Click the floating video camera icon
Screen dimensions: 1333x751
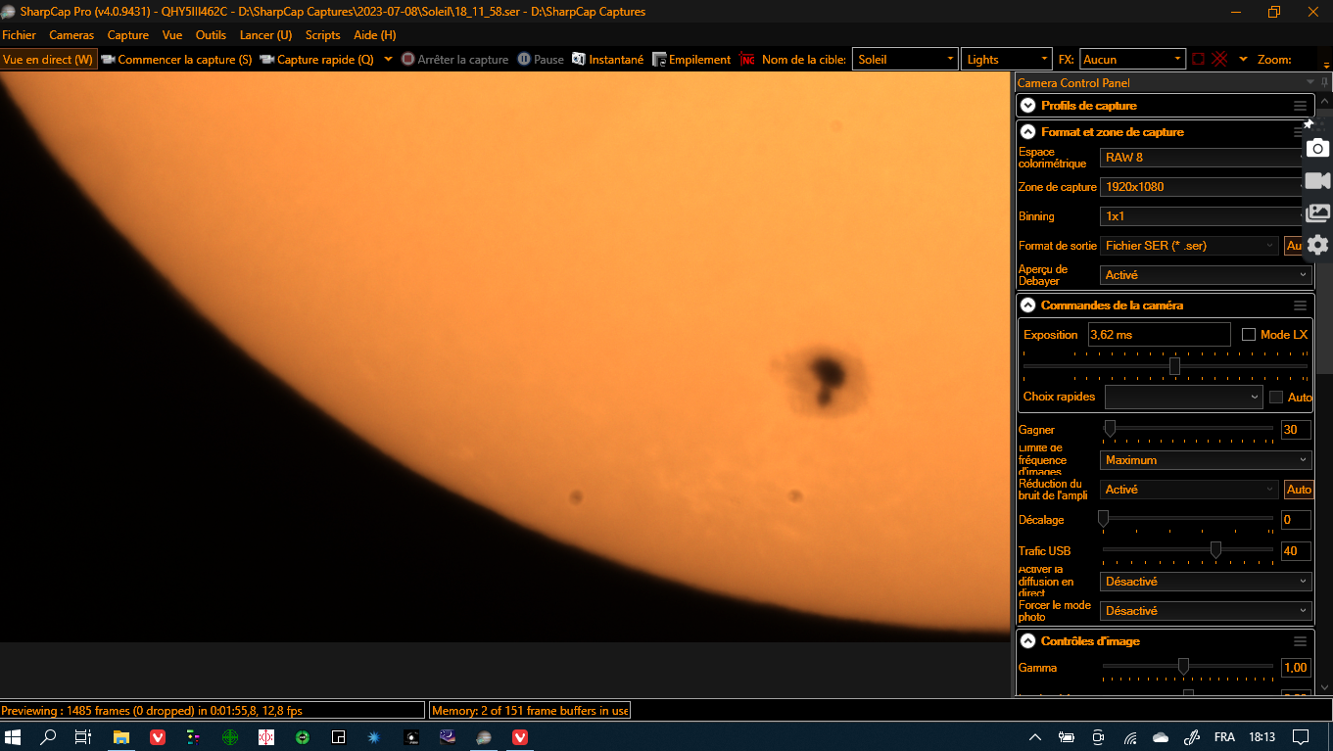[x=1318, y=181]
